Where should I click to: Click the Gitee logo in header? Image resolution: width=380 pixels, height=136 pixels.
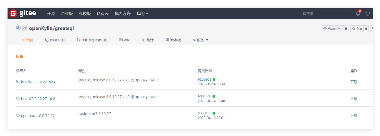[23, 13]
